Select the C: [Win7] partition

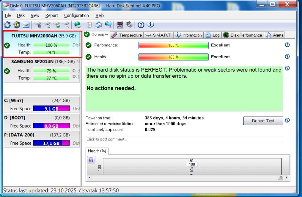(x=42, y=104)
